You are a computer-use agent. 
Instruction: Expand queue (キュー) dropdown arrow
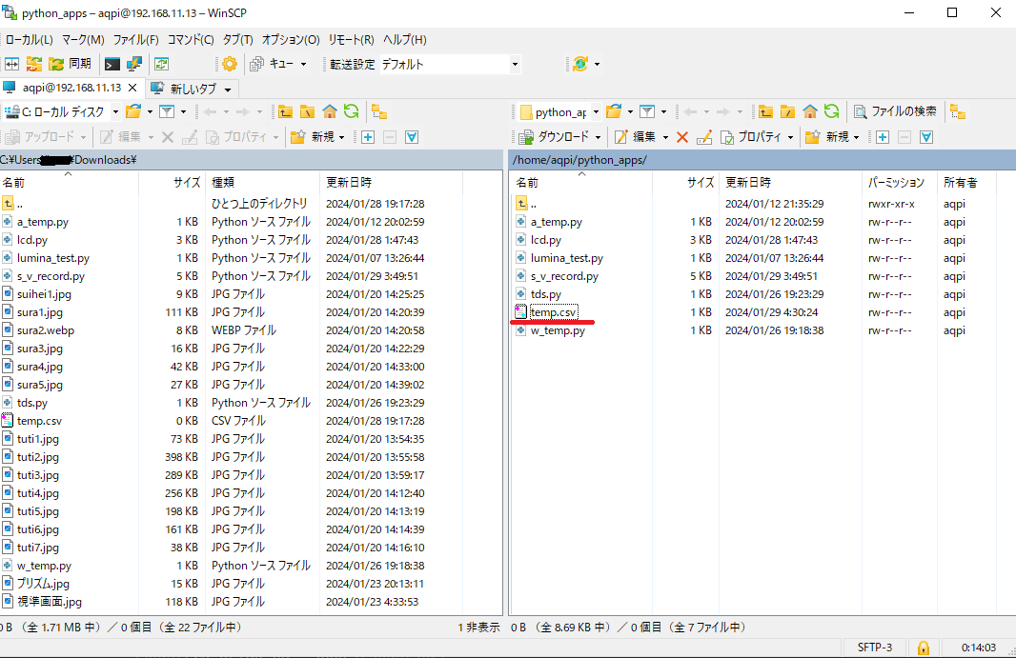[x=303, y=64]
